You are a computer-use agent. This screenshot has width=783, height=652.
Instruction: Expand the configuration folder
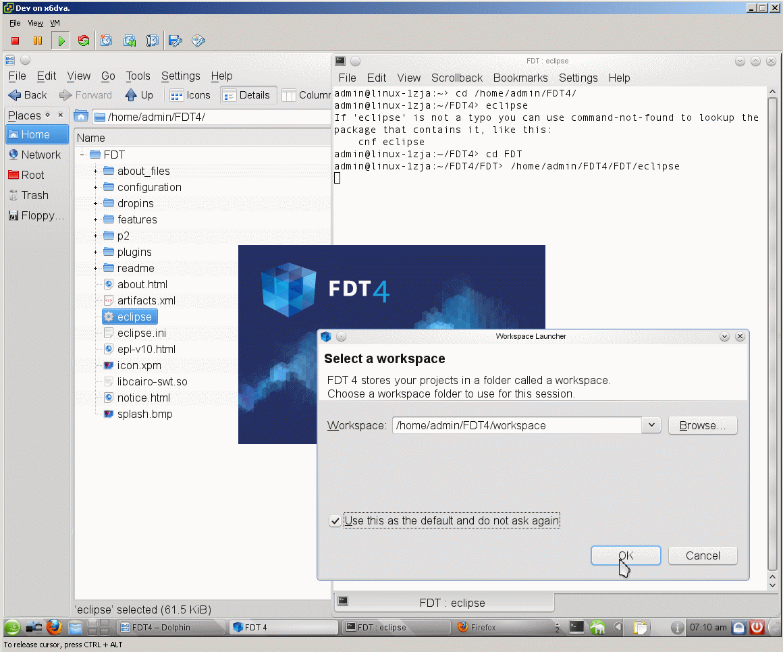tap(95, 187)
